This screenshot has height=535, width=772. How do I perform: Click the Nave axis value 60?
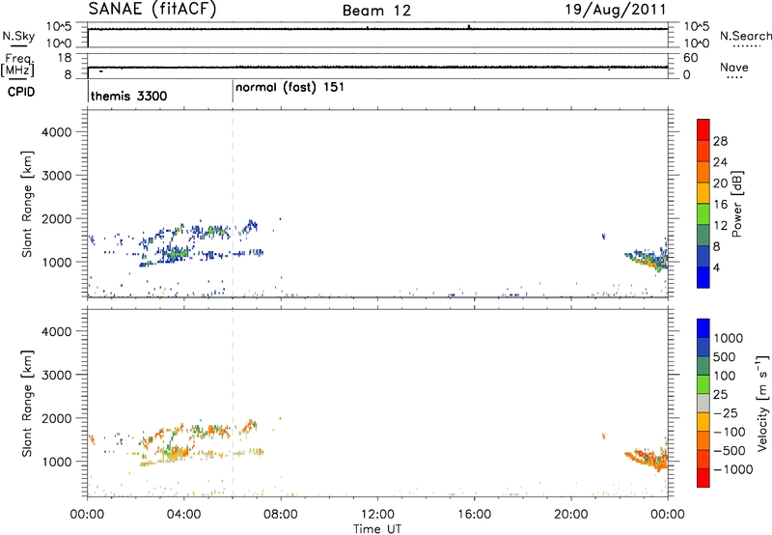pos(690,58)
